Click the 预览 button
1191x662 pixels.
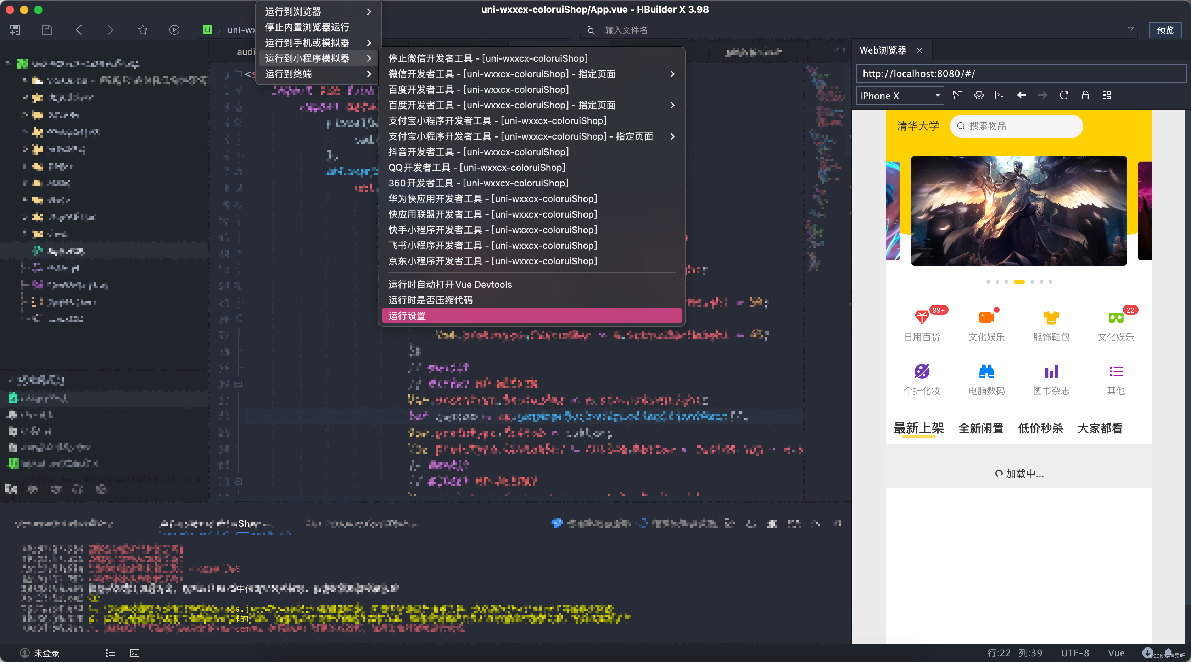tap(1165, 30)
